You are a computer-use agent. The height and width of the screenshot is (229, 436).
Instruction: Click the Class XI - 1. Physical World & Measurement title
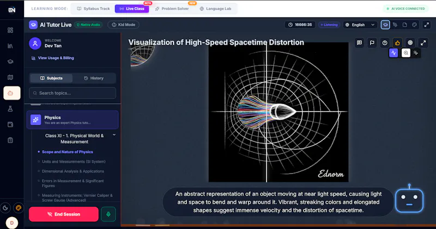pos(74,139)
